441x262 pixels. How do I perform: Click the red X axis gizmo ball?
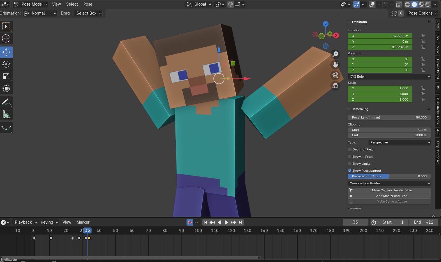[x=336, y=35]
